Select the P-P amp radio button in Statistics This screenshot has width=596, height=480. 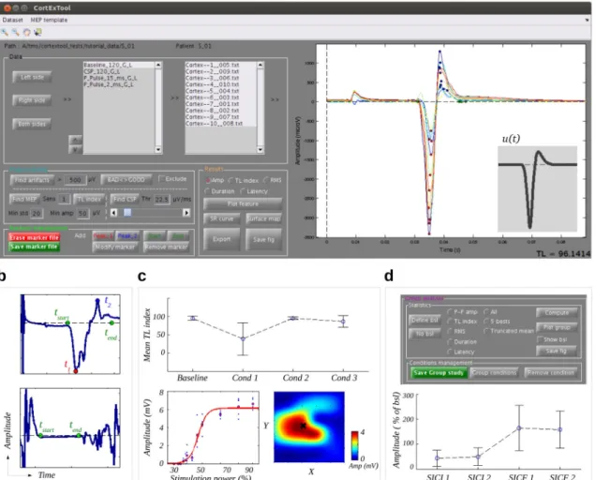point(450,311)
